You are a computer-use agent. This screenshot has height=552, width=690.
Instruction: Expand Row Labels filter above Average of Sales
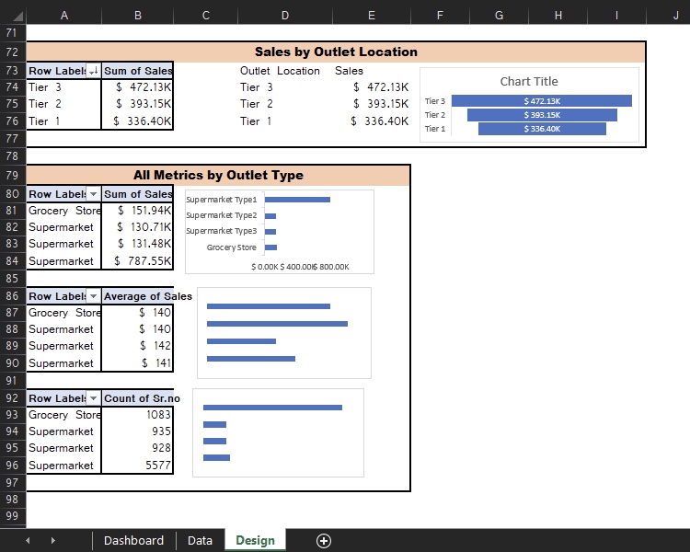coord(93,296)
